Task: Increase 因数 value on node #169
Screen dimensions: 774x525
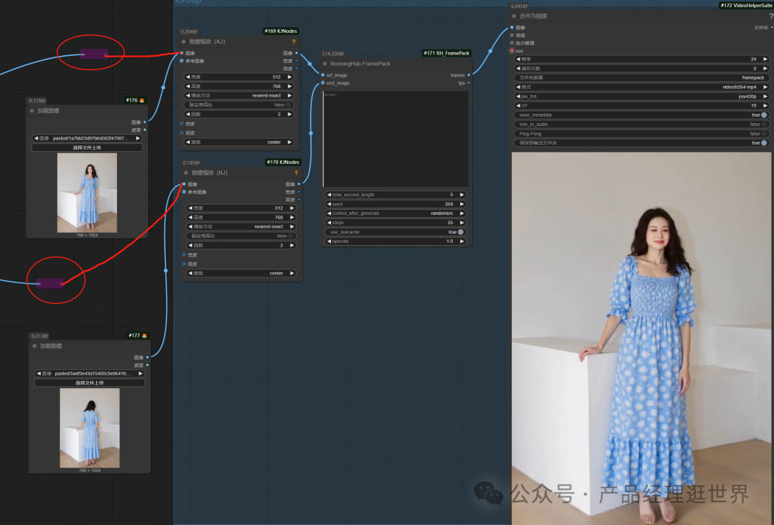Action: [290, 115]
